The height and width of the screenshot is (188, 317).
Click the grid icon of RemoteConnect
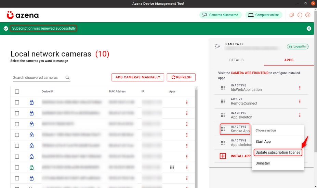coord(223,101)
